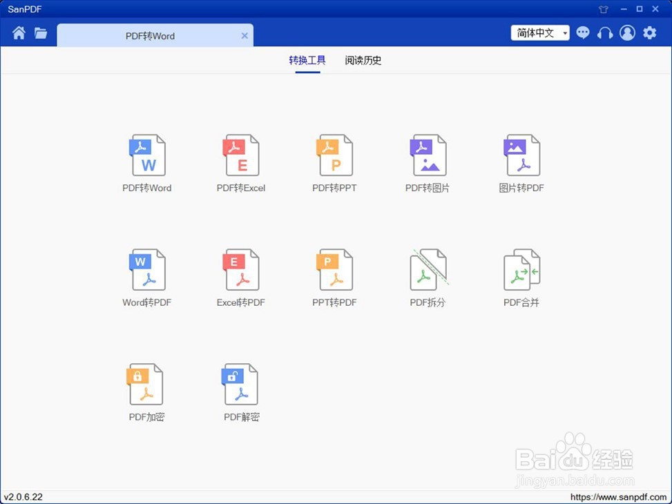This screenshot has width=672, height=504.
Task: Click the PDF转Excel label text
Action: tap(241, 188)
